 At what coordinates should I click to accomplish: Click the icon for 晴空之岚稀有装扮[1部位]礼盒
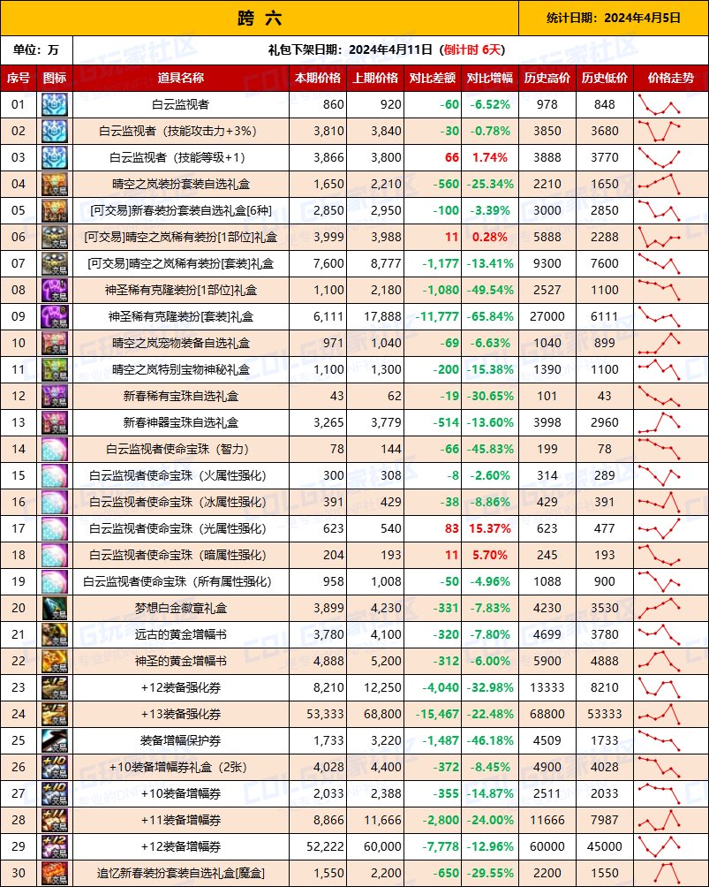coord(55,237)
